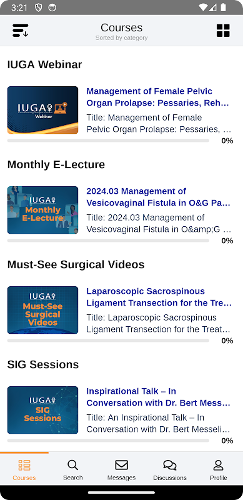Open Management of Female Pelvic Organ Prolapse link

[158, 97]
